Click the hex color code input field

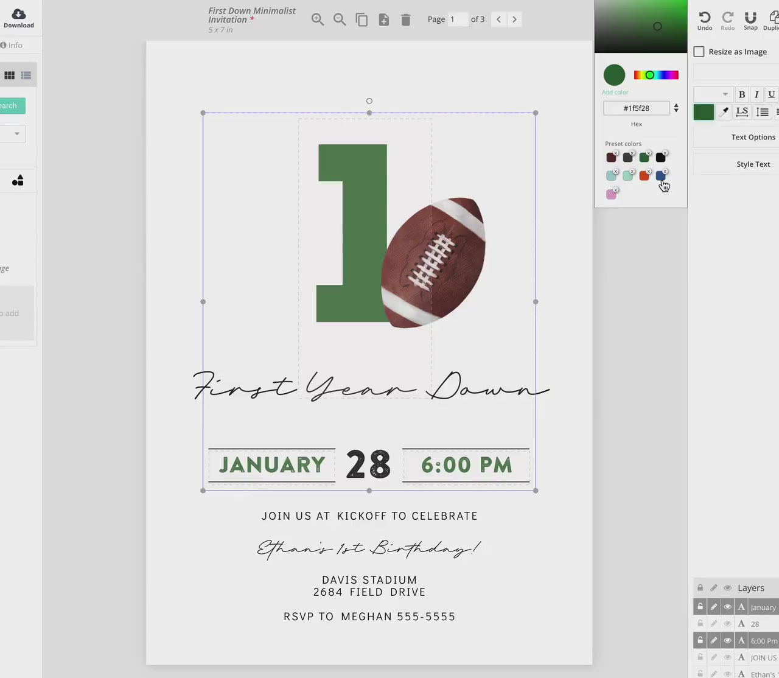pyautogui.click(x=636, y=108)
